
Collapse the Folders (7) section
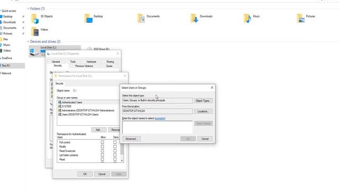28,8
